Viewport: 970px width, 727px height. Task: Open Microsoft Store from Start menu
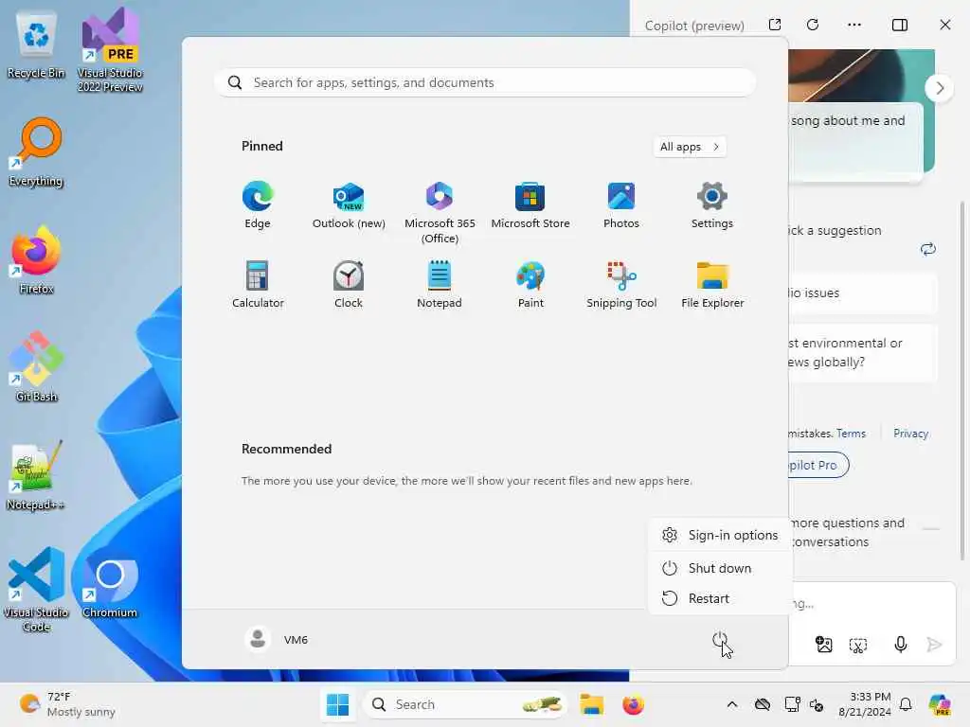pos(530,205)
